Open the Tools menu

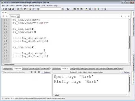click(43, 6)
